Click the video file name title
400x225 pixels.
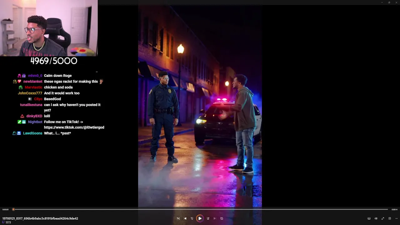tap(40, 218)
